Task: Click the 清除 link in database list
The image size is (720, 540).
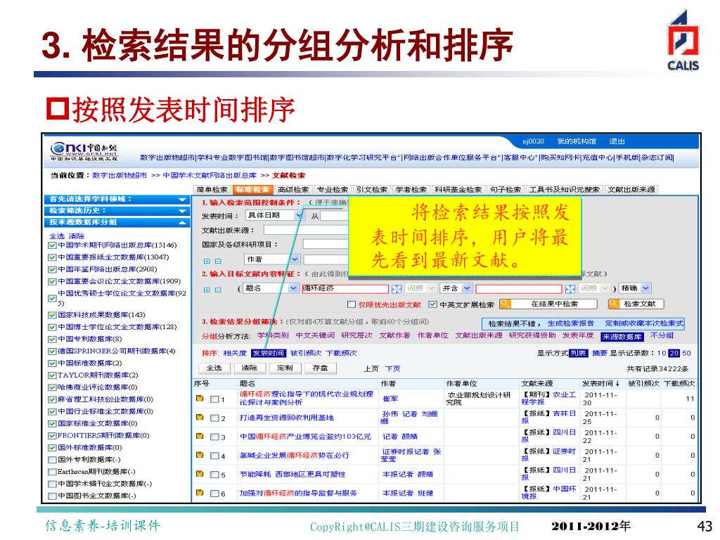Action: tap(77, 236)
